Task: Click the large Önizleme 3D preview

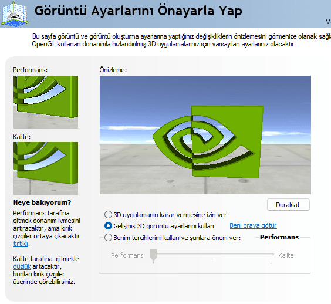Action: pos(205,135)
